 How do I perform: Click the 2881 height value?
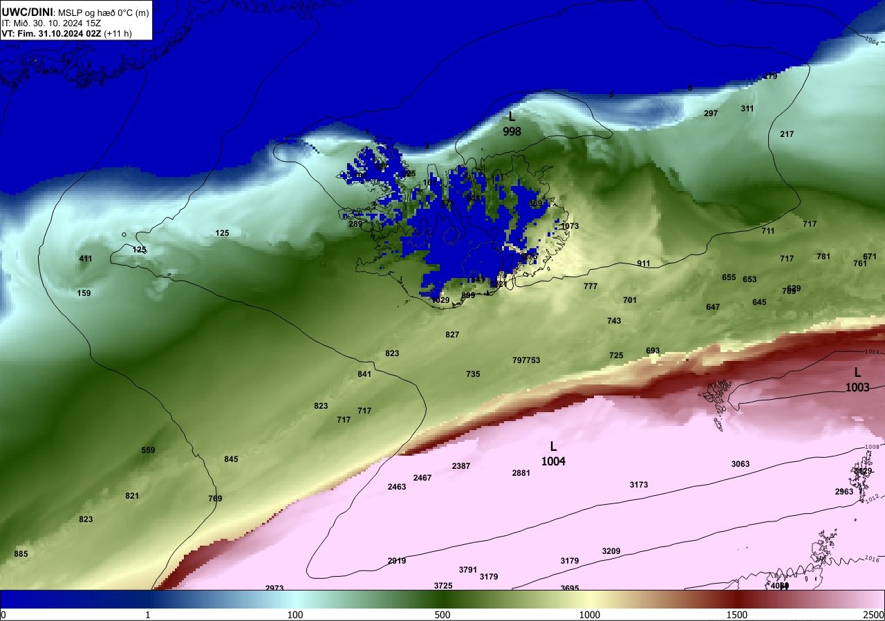pyautogui.click(x=521, y=473)
